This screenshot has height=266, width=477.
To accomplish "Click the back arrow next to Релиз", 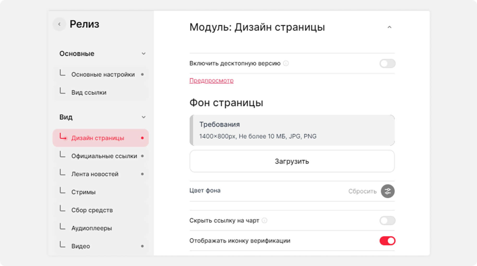I will tap(59, 24).
